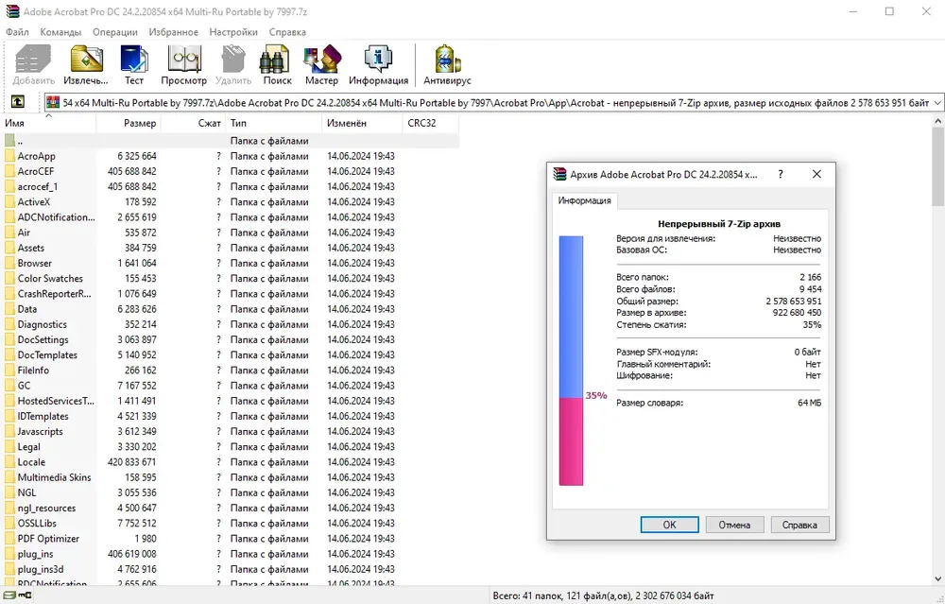Click the blue compression ratio bar

point(571,317)
